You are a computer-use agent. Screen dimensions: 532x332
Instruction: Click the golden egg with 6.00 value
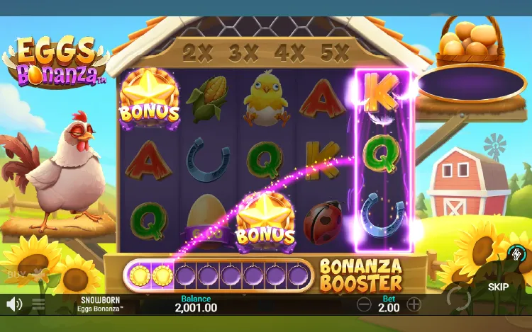207,222
